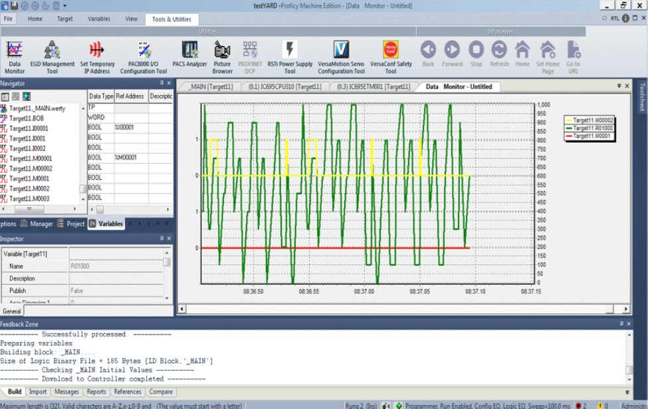Click the green diamond status icon
This screenshot has height=409, width=648.
[x=399, y=406]
